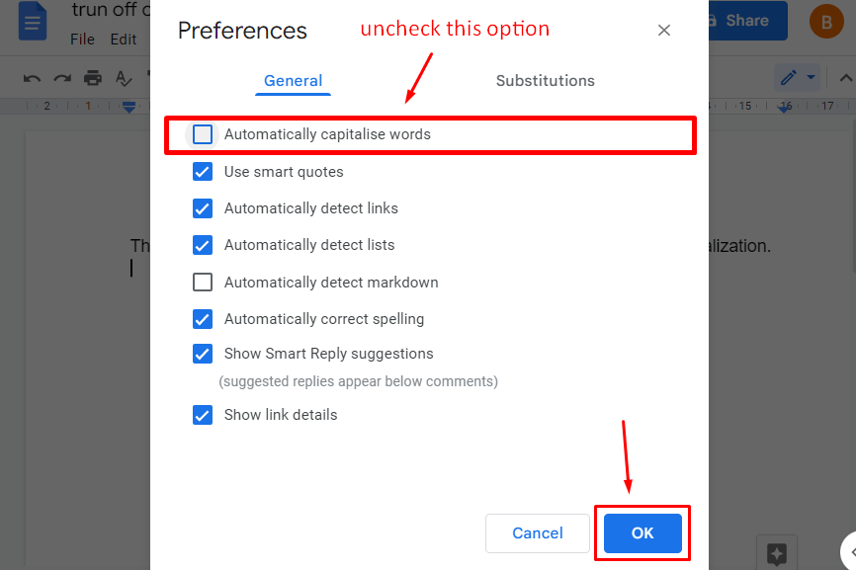Close the Preferences dialog with the X
The height and width of the screenshot is (570, 856).
coord(664,30)
